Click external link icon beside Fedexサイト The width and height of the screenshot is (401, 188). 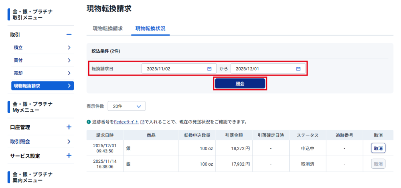pyautogui.click(x=142, y=122)
